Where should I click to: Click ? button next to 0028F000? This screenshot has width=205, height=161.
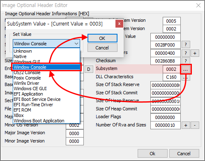[186, 44]
